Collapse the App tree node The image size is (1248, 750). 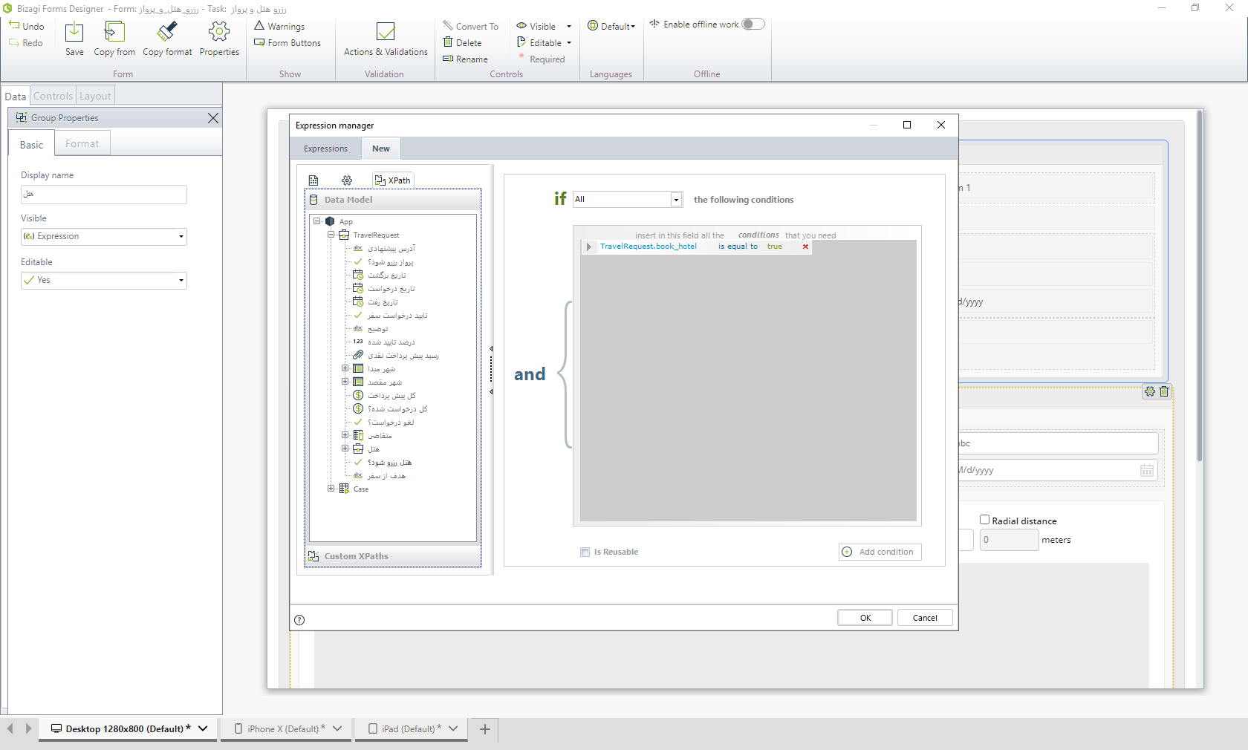[317, 221]
